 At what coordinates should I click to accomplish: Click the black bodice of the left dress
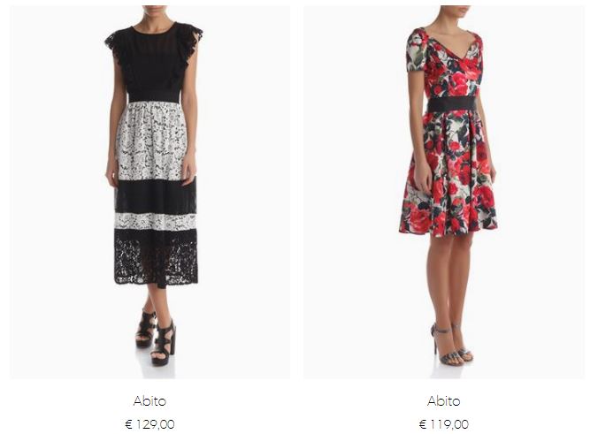click(x=155, y=63)
